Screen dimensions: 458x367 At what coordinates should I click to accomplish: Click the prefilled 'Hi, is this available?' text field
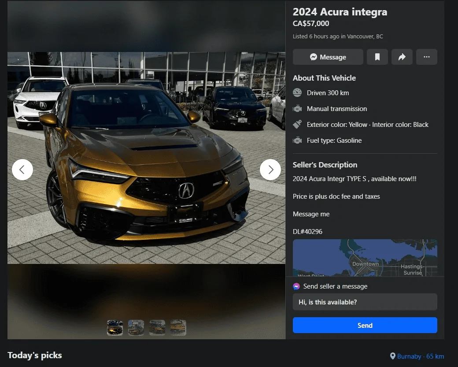365,302
